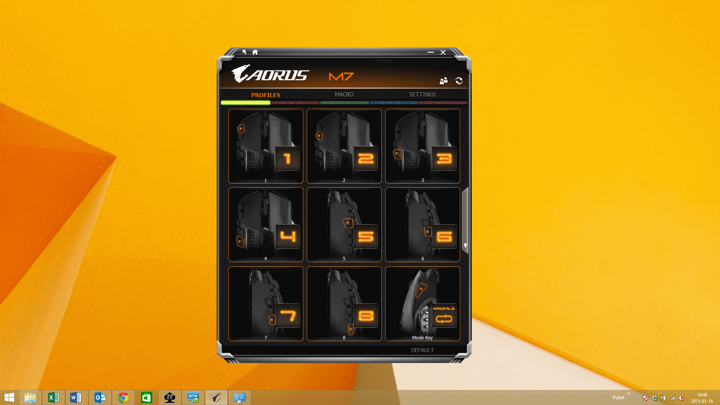Open the Mode Key profile switch tile

click(x=422, y=303)
